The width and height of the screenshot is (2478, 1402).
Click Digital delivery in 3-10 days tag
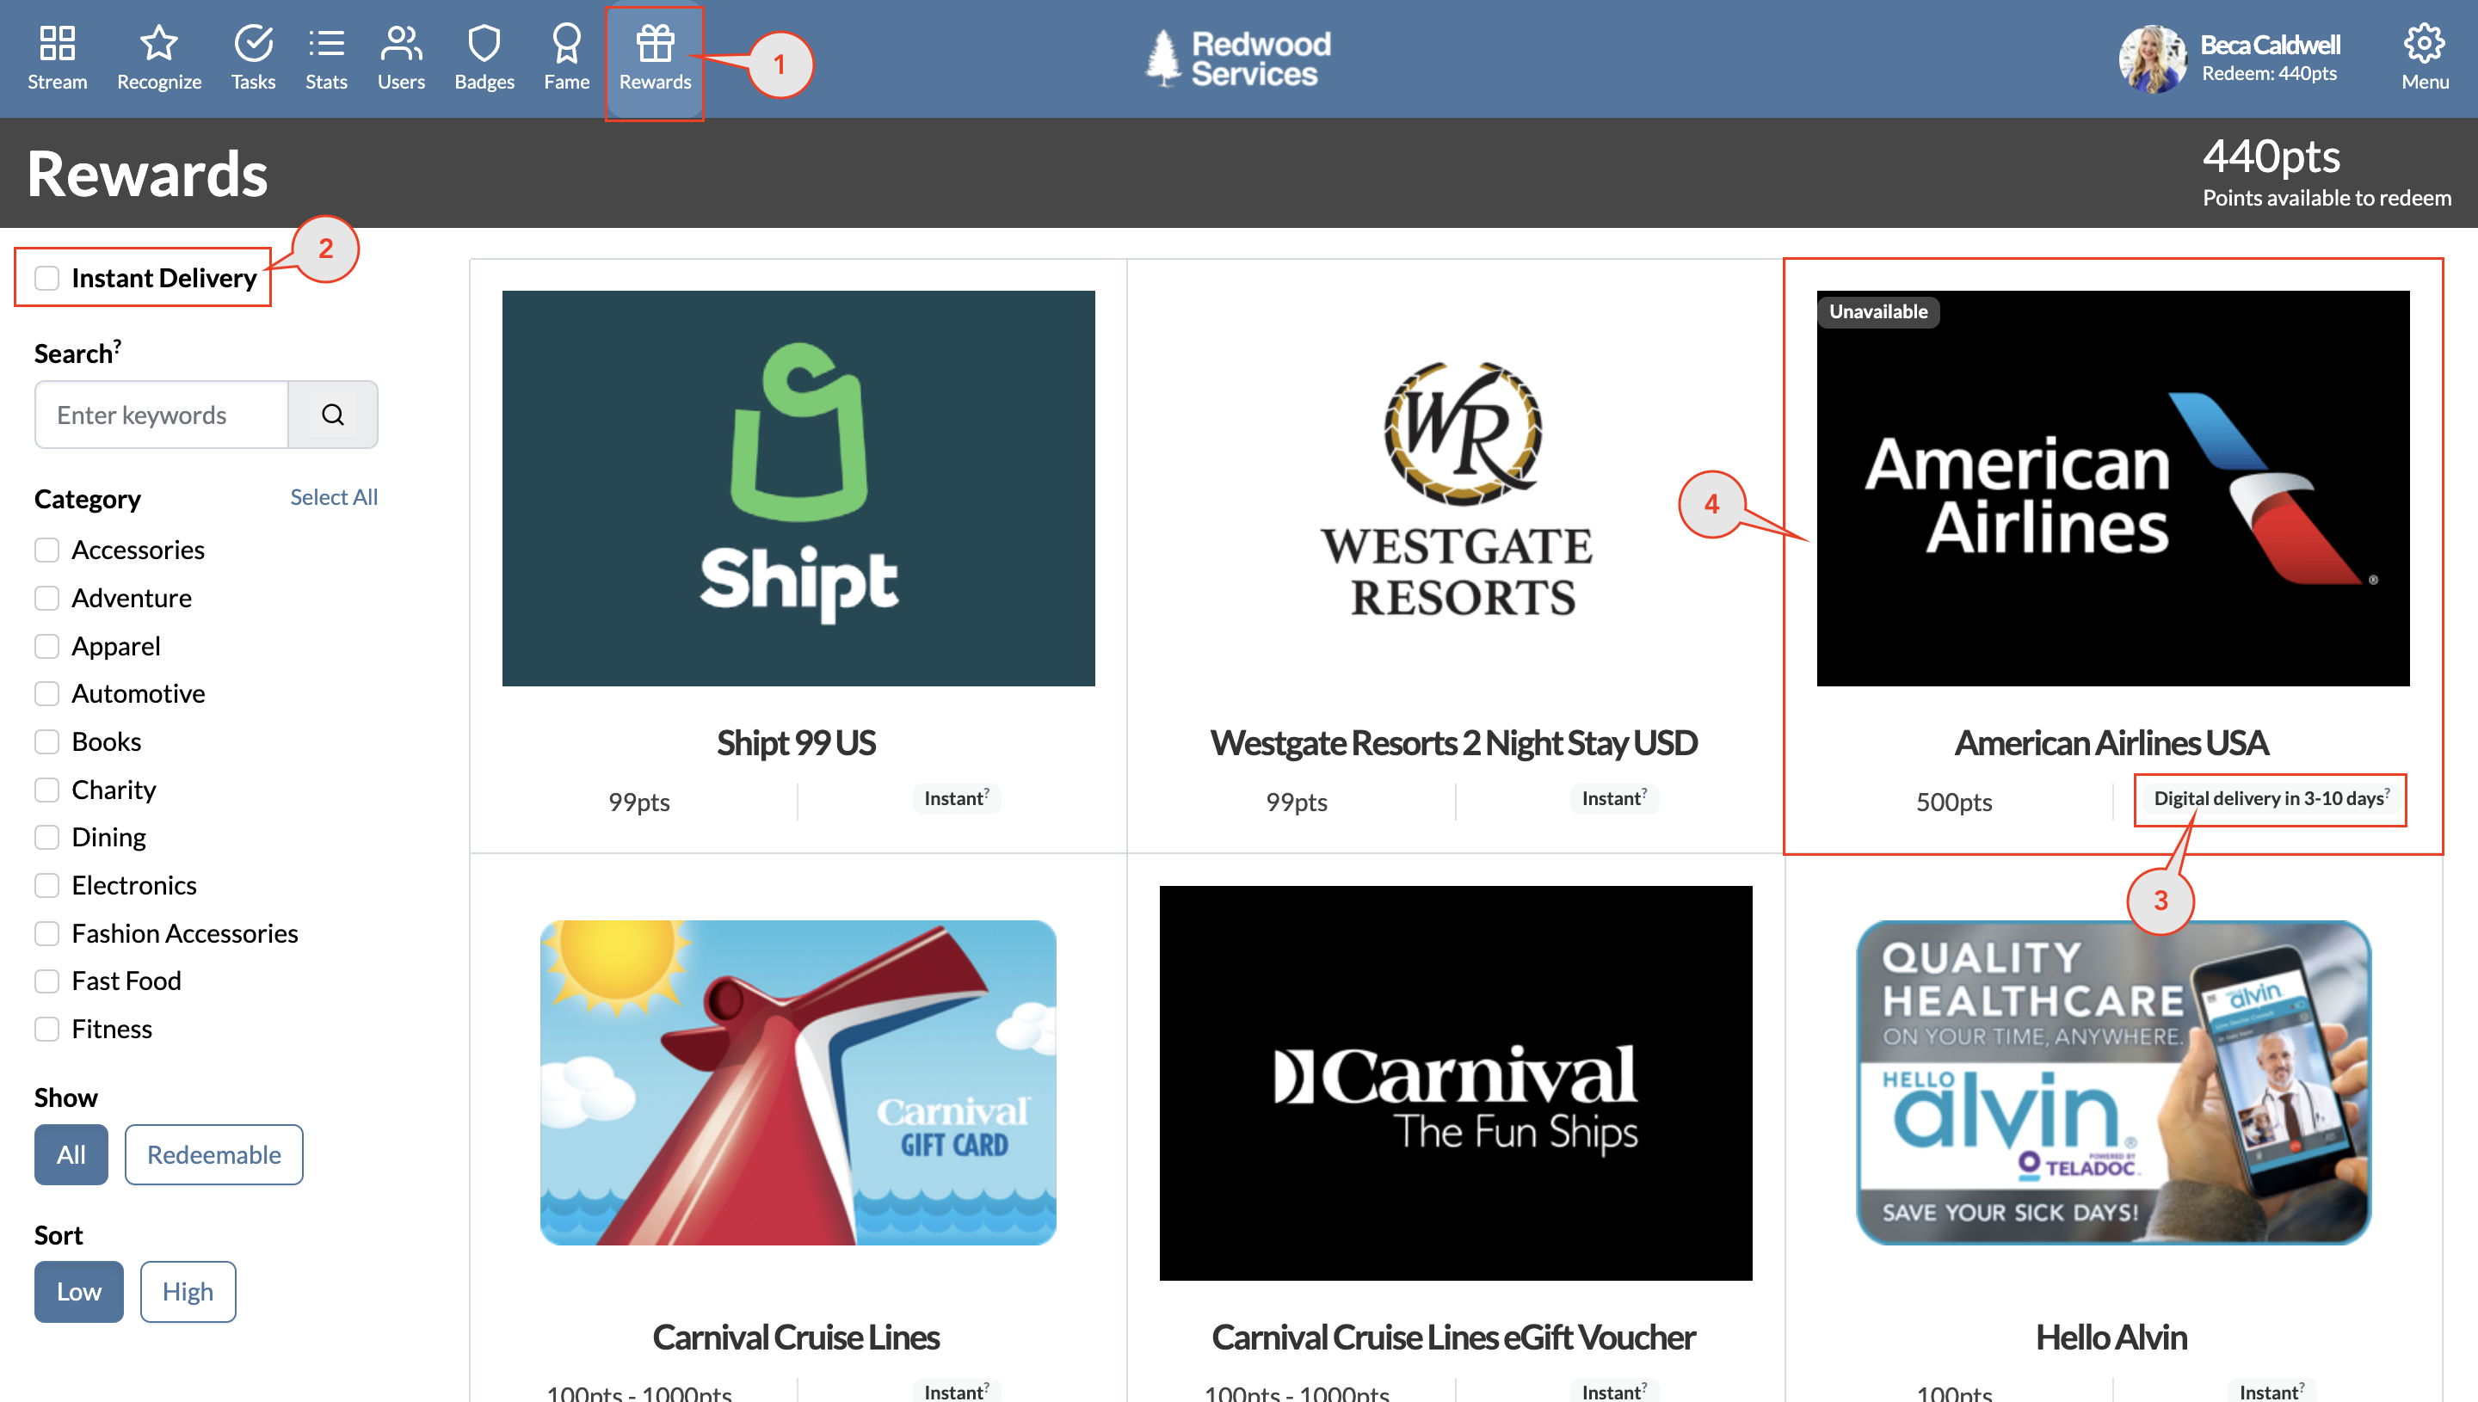[x=2271, y=798]
